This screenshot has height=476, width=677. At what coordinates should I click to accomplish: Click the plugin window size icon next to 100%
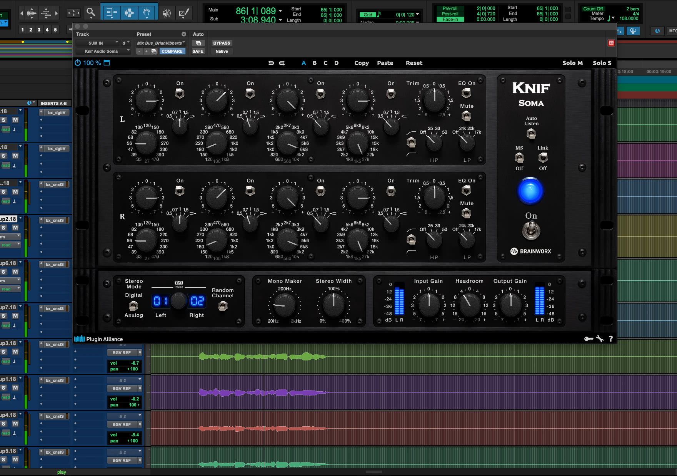[x=107, y=63]
